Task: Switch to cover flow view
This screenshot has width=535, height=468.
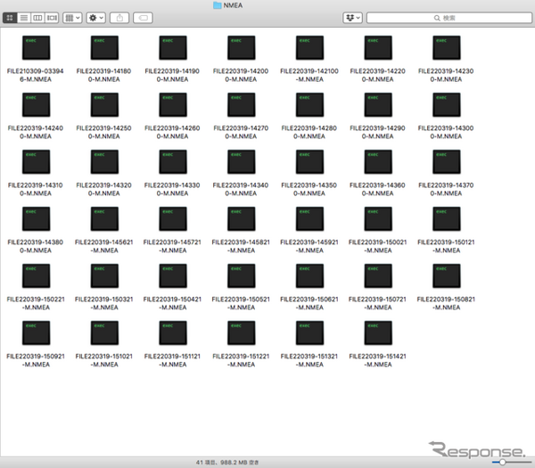Action: pyautogui.click(x=52, y=18)
